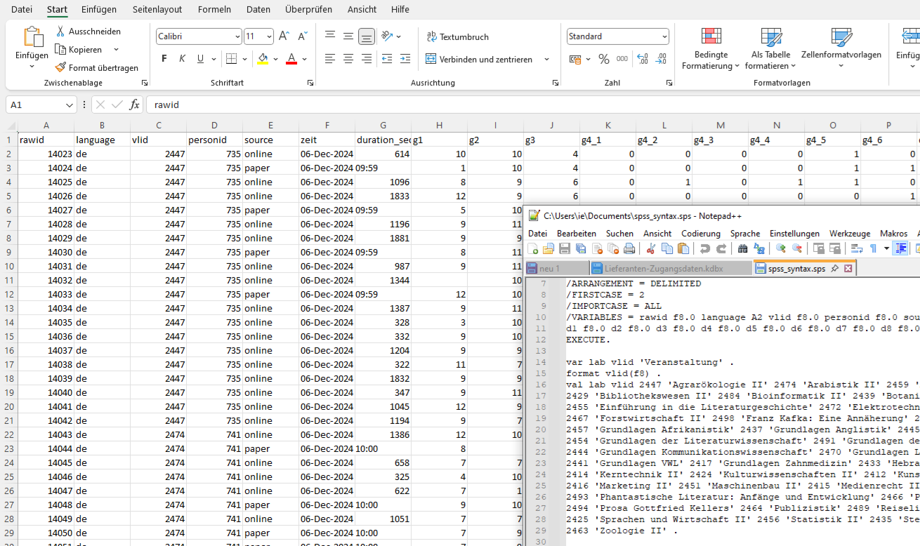Increase decimal places in Zahl group
Screen dimensions: 920x546
pos(642,59)
